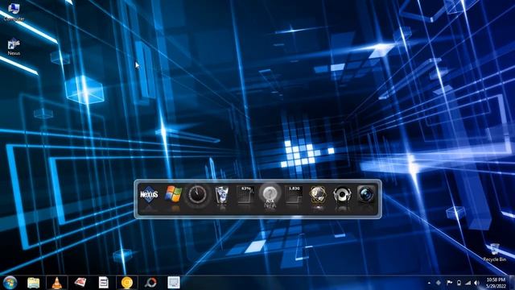Screen dimensions: 515x290
Task: Open the taskbar clock showing 10:58 PM
Action: tap(496, 283)
